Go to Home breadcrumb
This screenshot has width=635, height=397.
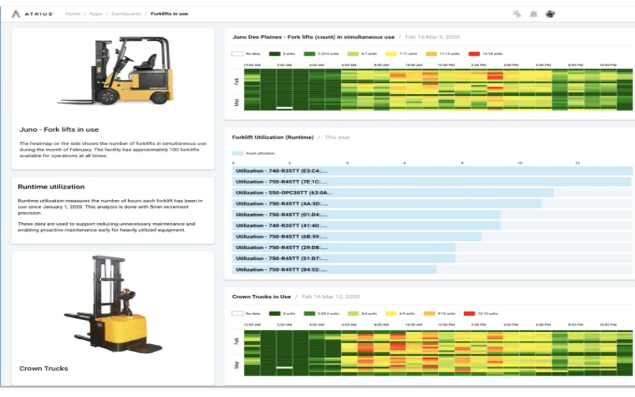point(73,14)
